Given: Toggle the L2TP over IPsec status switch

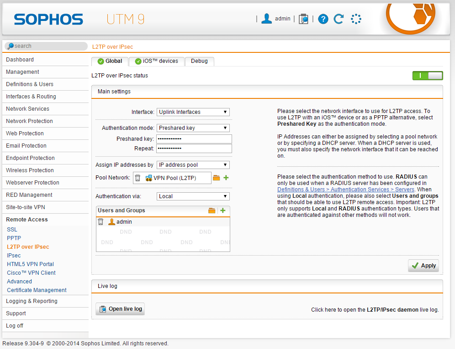Looking at the screenshot, I should (428, 76).
